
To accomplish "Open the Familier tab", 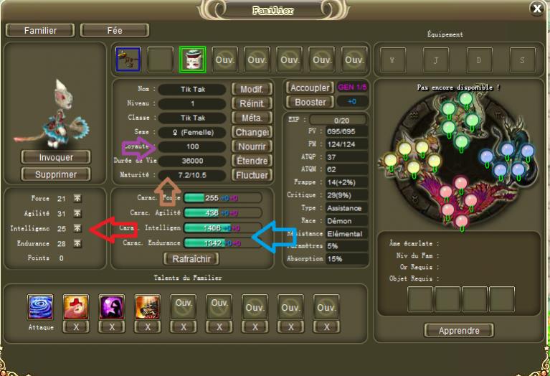I will pyautogui.click(x=40, y=31).
